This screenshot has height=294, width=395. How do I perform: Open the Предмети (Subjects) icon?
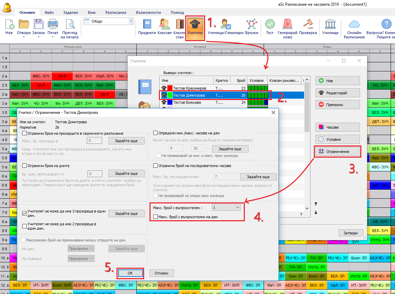pyautogui.click(x=147, y=27)
